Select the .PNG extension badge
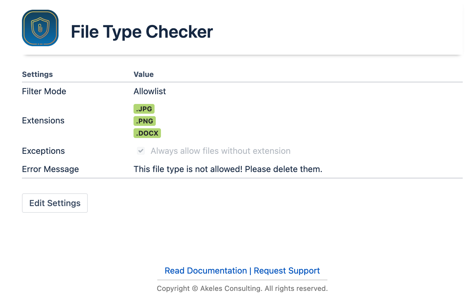Screen dimensions: 467x307 click(x=144, y=121)
